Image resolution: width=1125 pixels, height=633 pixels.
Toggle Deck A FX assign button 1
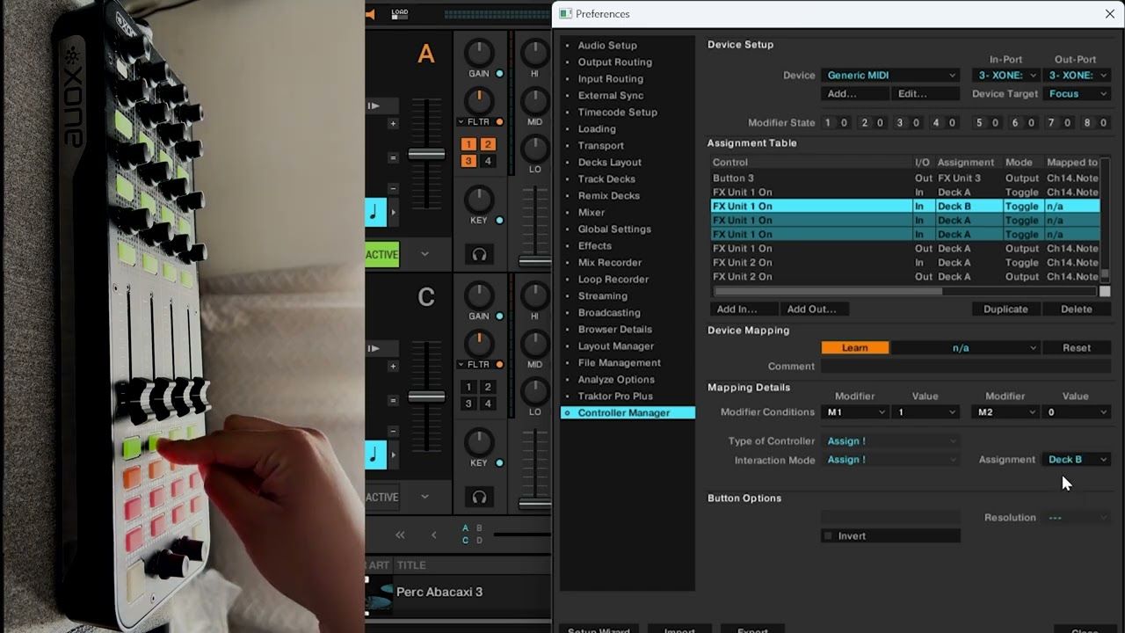point(469,144)
